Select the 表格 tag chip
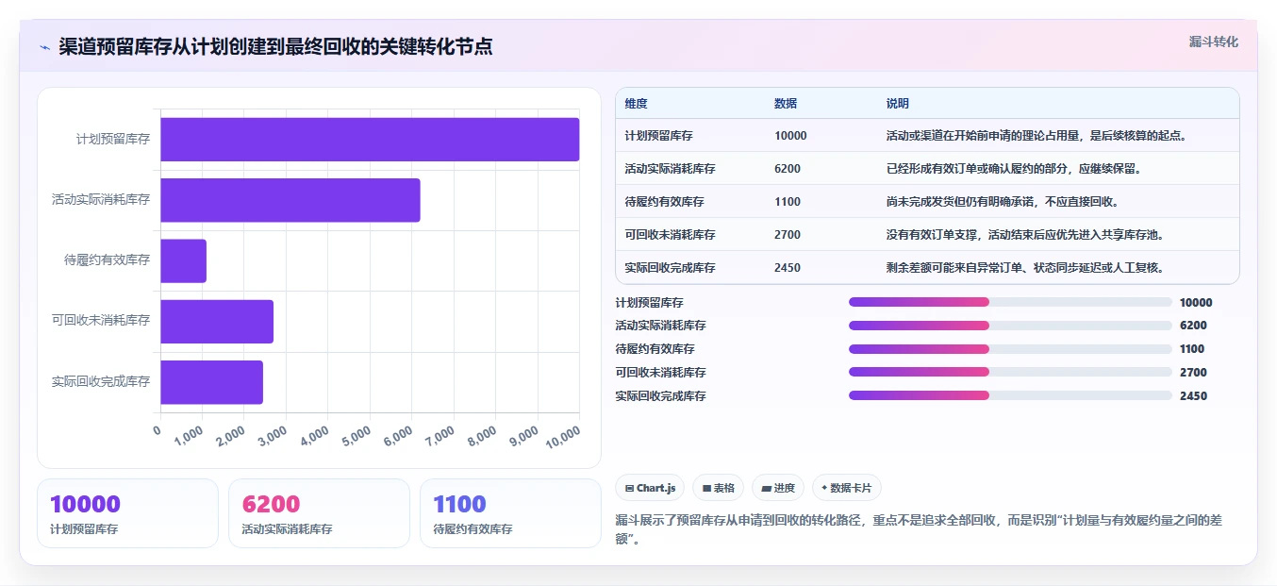The width and height of the screenshot is (1277, 586). click(718, 488)
